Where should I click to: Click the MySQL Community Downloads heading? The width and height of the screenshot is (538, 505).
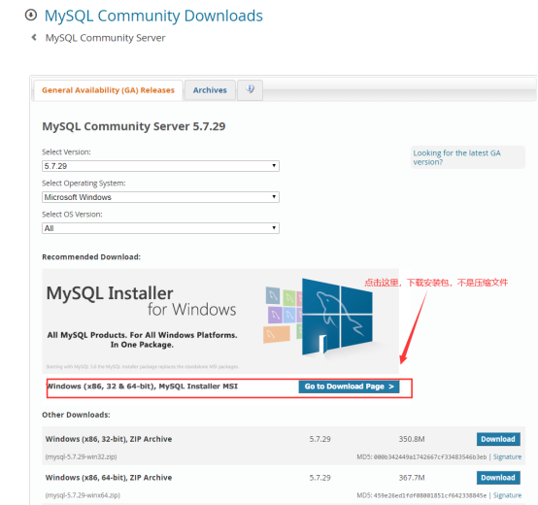pyautogui.click(x=153, y=16)
